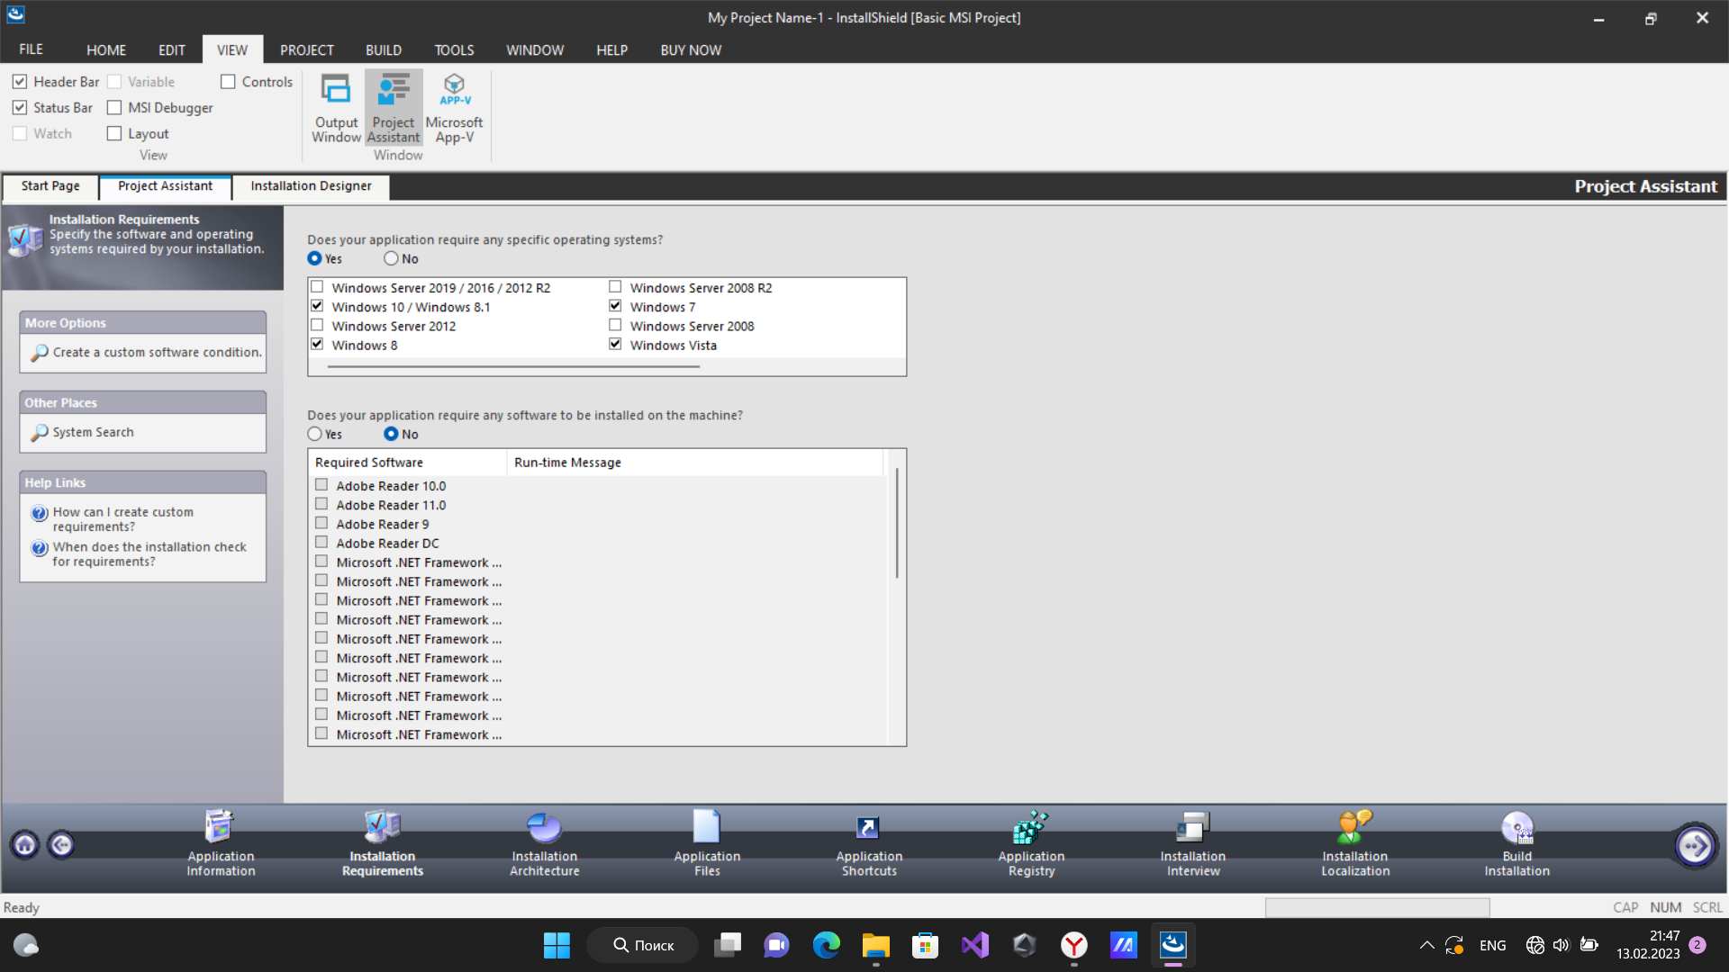Image resolution: width=1729 pixels, height=972 pixels.
Task: Open Installation Architecture step
Action: click(545, 843)
